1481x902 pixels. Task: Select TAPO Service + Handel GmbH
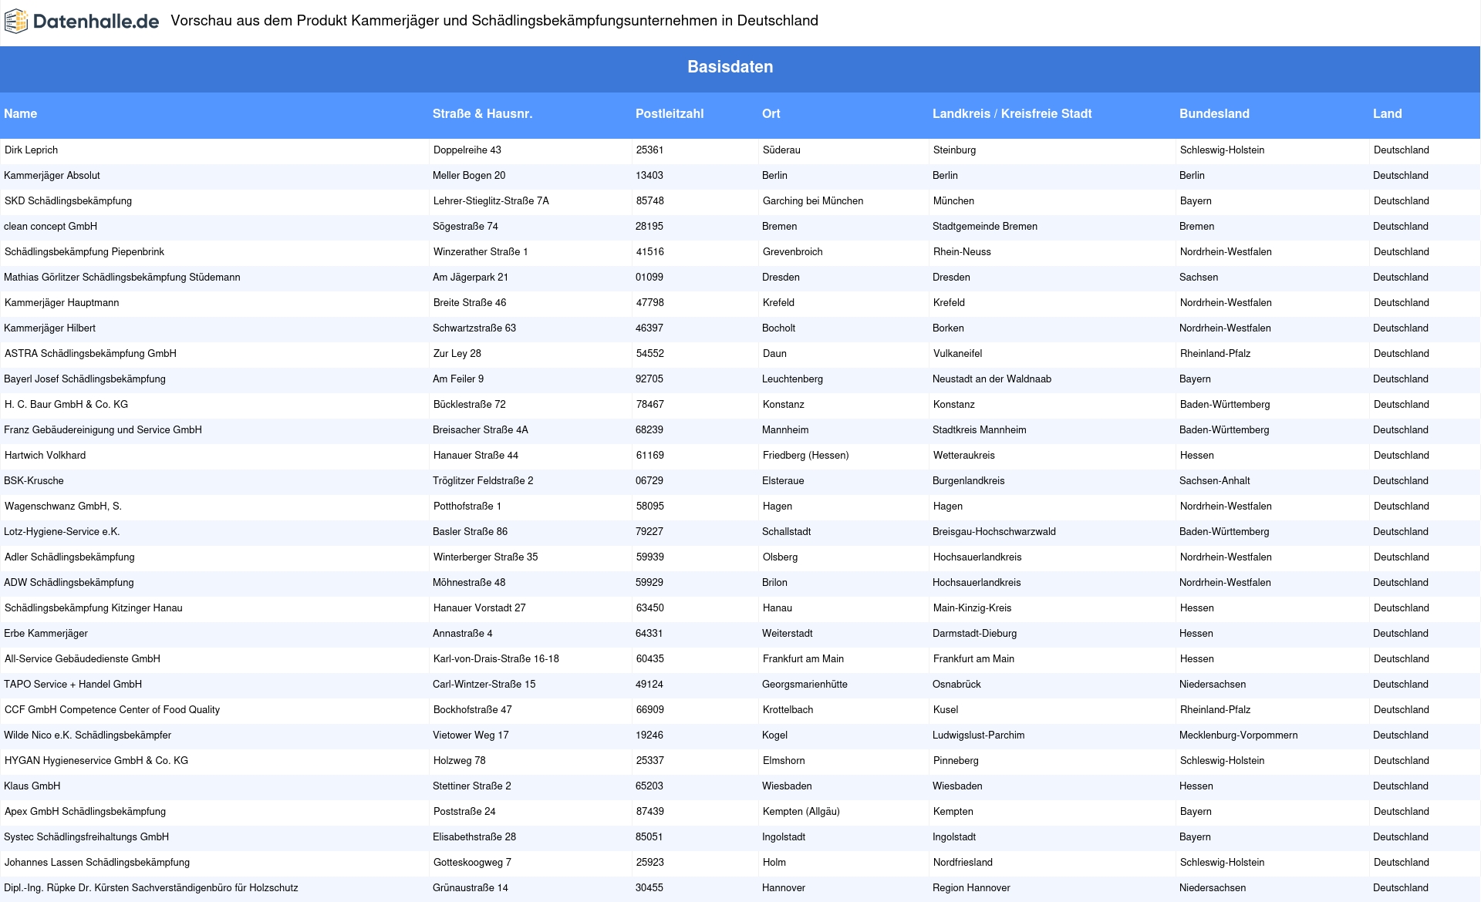[73, 685]
